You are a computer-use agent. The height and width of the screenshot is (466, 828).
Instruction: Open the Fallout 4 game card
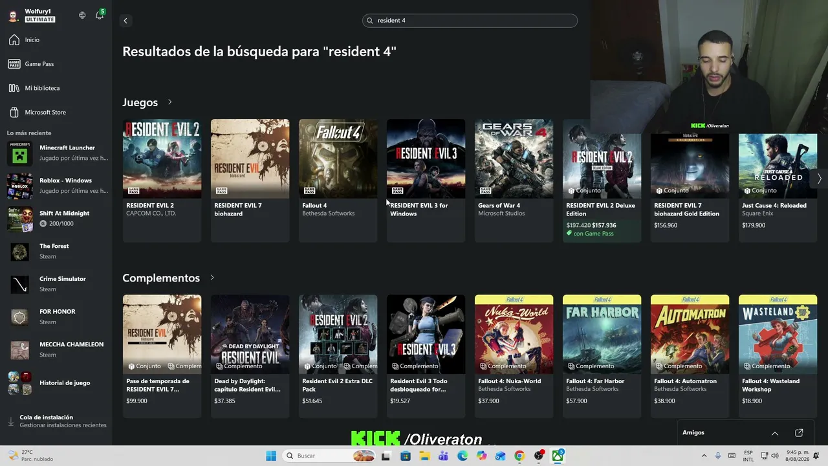[338, 181]
